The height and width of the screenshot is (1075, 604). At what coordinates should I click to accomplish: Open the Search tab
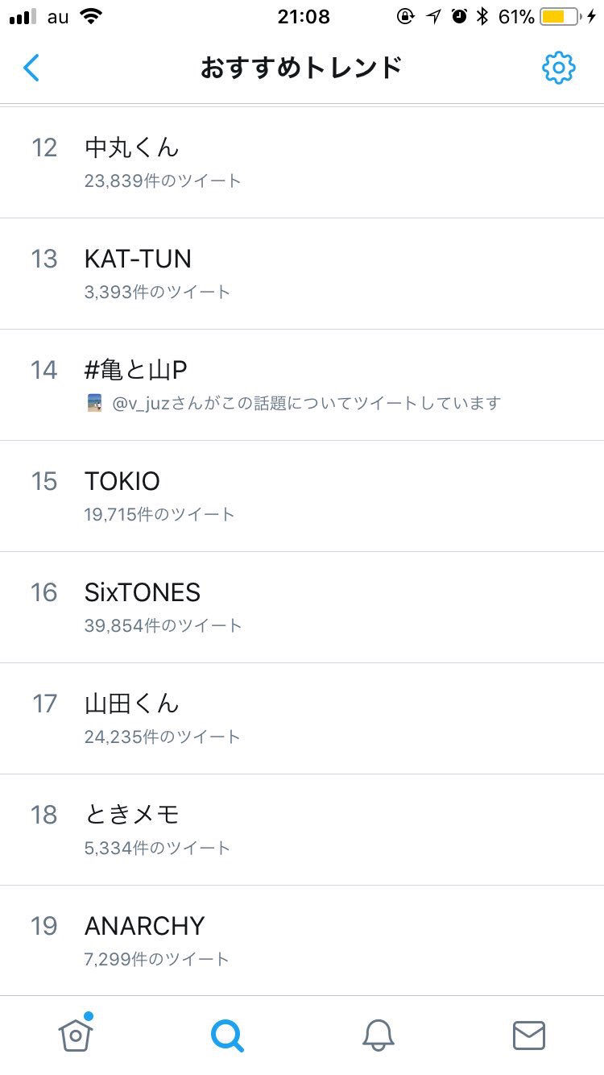point(227,1035)
